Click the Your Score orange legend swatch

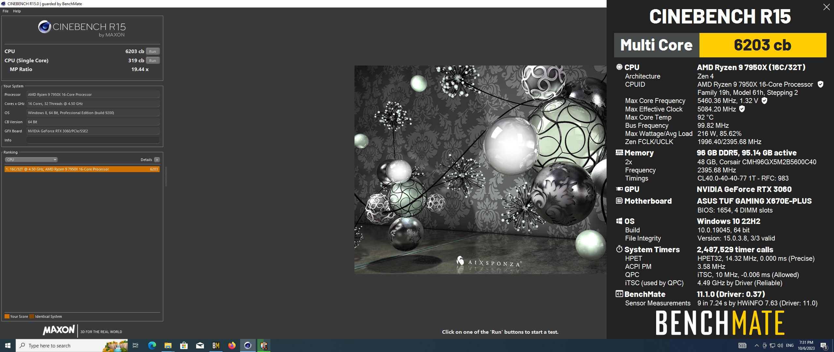[x=7, y=316]
